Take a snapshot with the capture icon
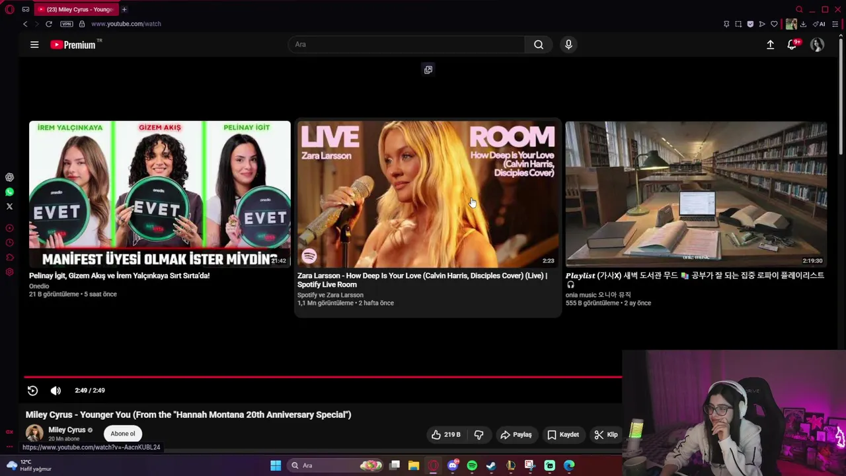The width and height of the screenshot is (846, 476). (738, 24)
